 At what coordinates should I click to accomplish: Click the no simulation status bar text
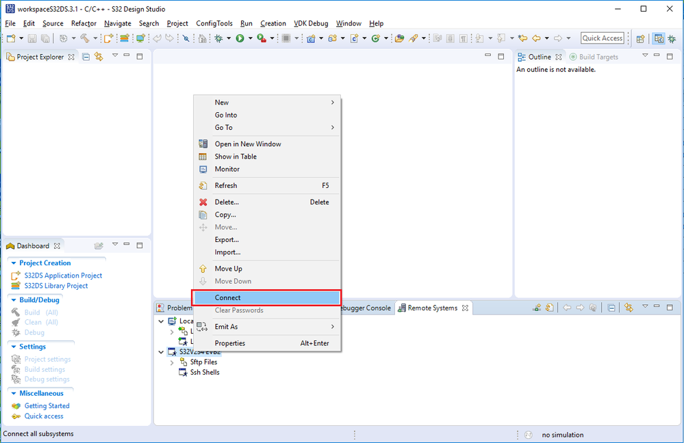click(562, 435)
